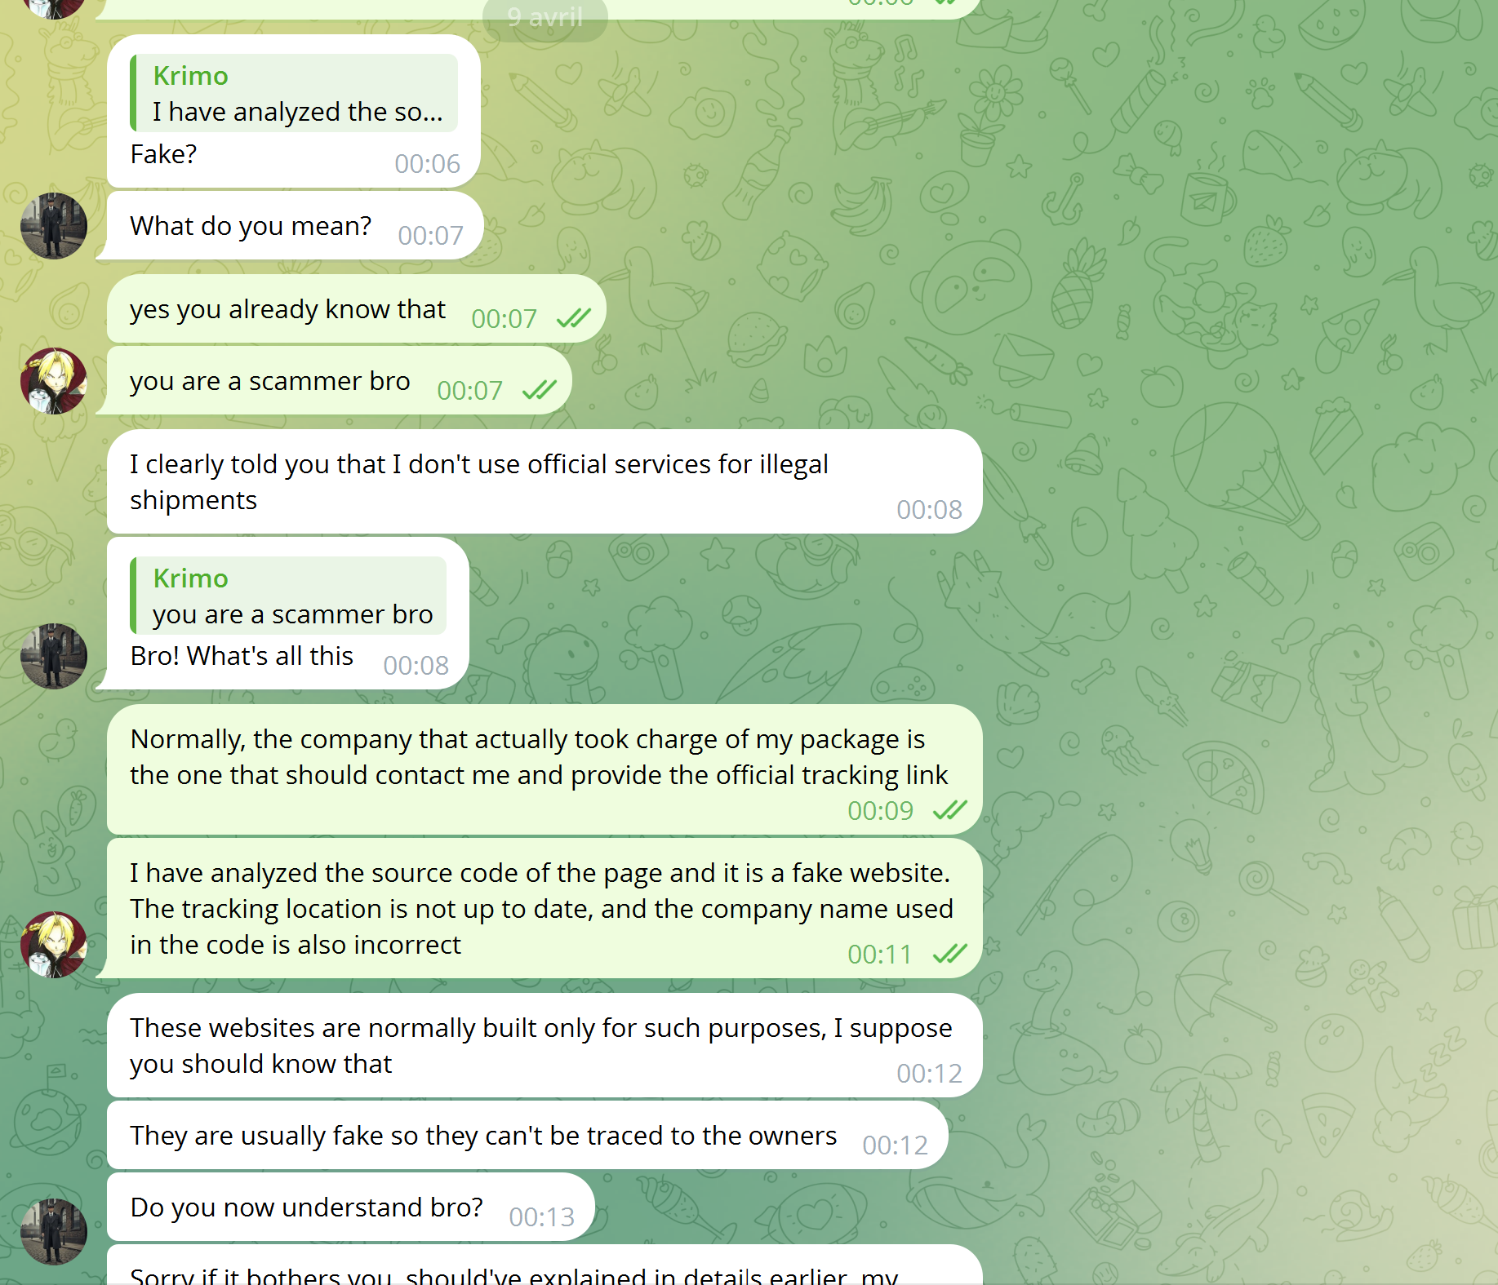The height and width of the screenshot is (1285, 1498).
Task: Click the "They are usually fake" message
Action: coord(483,1136)
